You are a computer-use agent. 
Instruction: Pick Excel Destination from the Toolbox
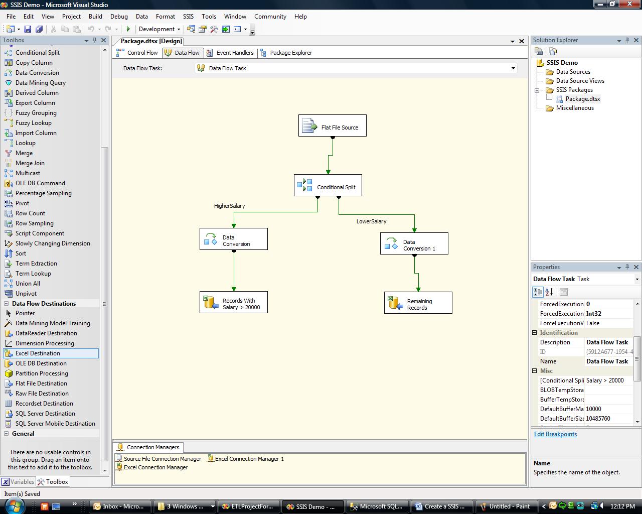click(38, 353)
